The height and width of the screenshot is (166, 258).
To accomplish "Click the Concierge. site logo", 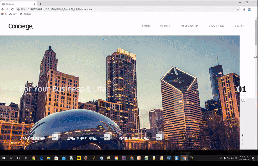I will pos(21,26).
